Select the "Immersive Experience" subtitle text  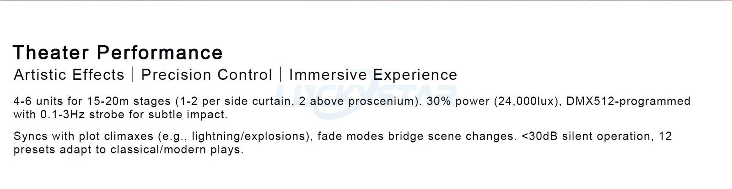tap(373, 75)
